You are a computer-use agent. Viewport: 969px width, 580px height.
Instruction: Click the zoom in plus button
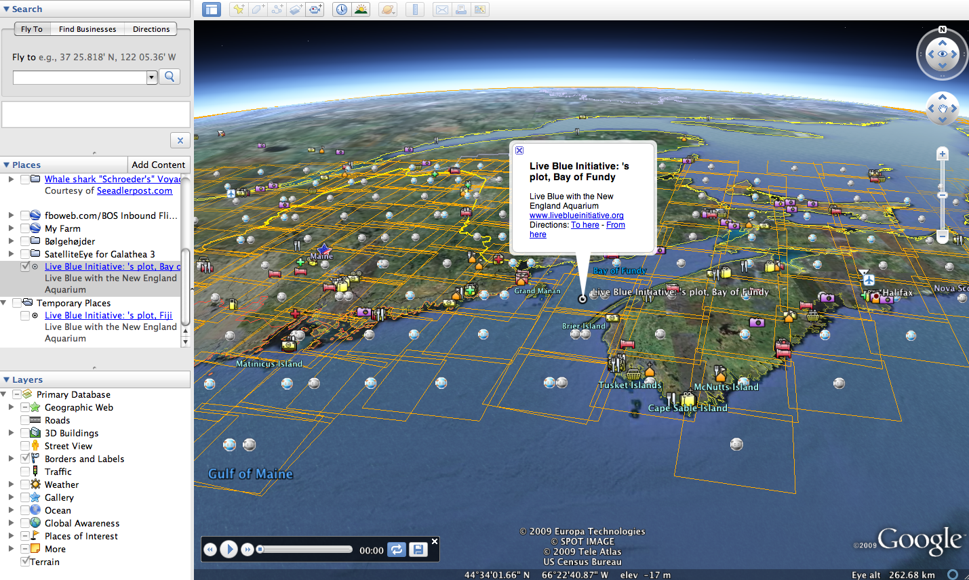pyautogui.click(x=943, y=154)
